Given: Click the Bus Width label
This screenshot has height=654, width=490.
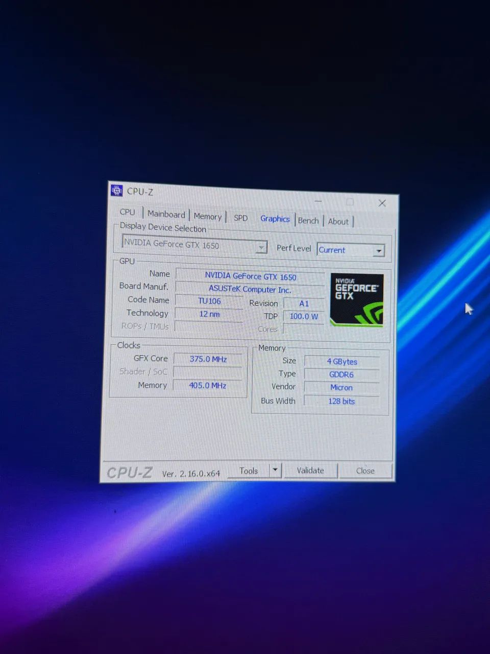Looking at the screenshot, I should [278, 401].
